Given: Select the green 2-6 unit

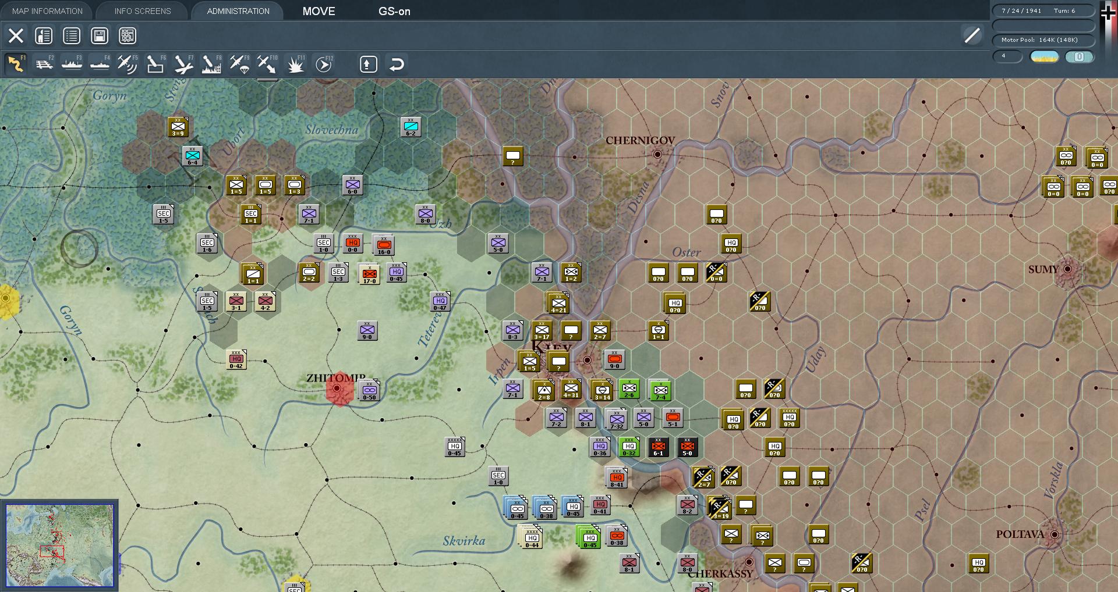Looking at the screenshot, I should point(629,388).
